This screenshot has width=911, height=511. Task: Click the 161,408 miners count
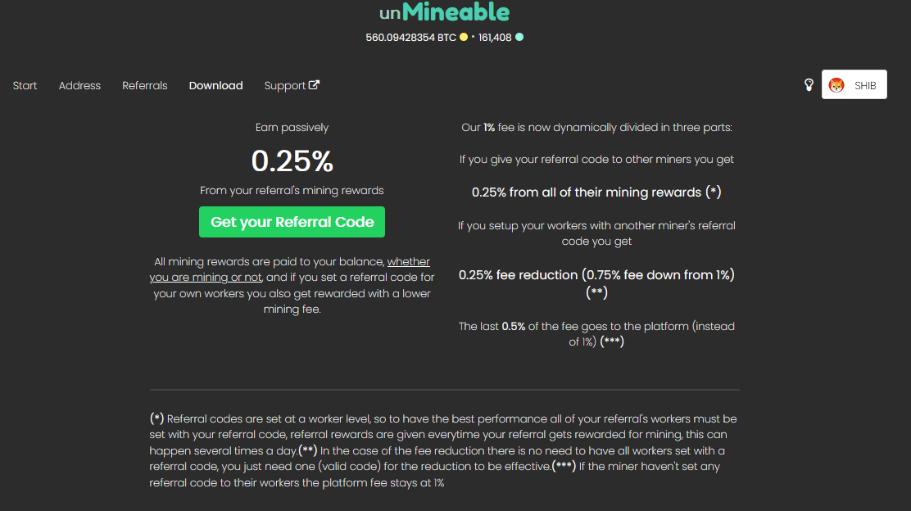point(495,38)
